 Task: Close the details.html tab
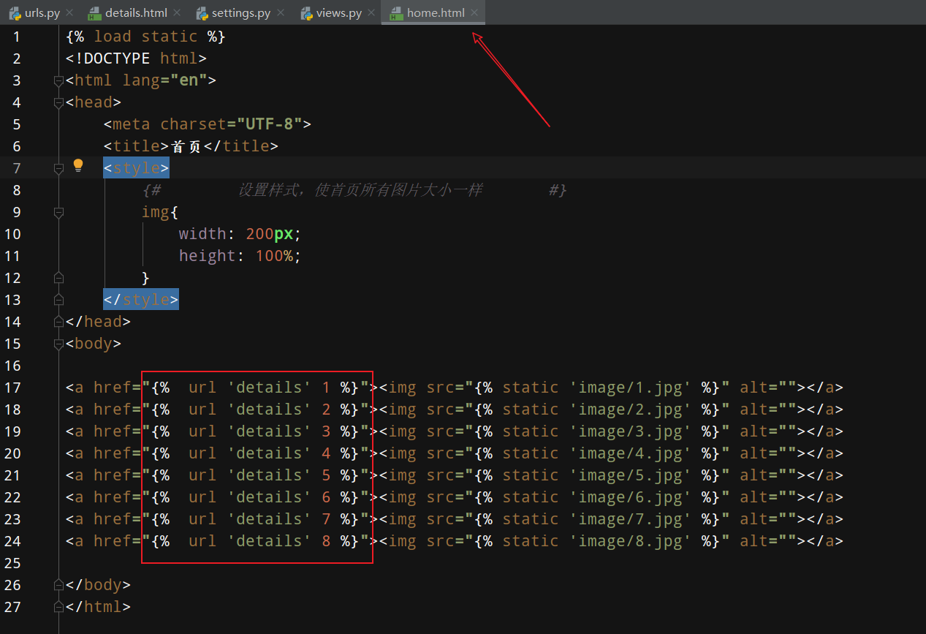click(177, 13)
